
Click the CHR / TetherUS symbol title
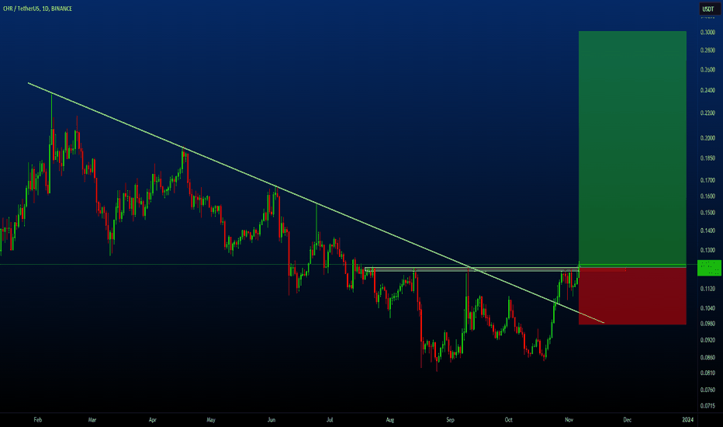click(x=37, y=9)
